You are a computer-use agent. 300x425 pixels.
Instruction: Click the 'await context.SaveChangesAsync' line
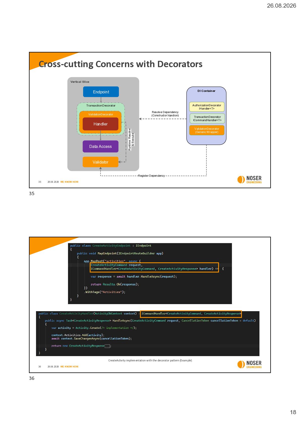(91, 339)
